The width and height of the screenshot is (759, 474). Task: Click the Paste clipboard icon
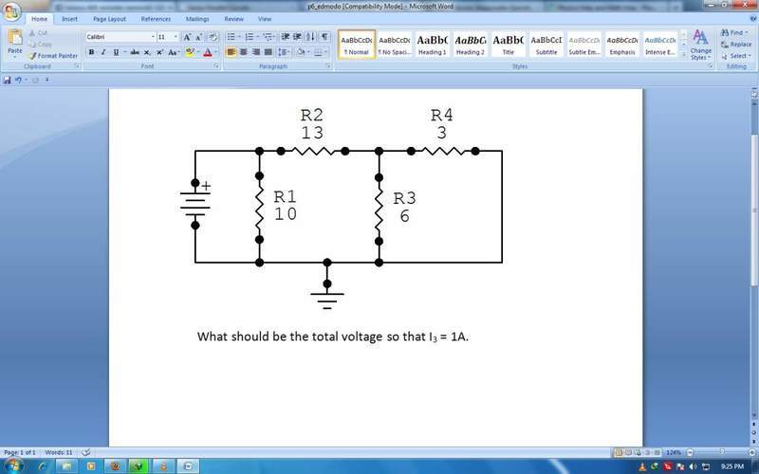[15, 37]
